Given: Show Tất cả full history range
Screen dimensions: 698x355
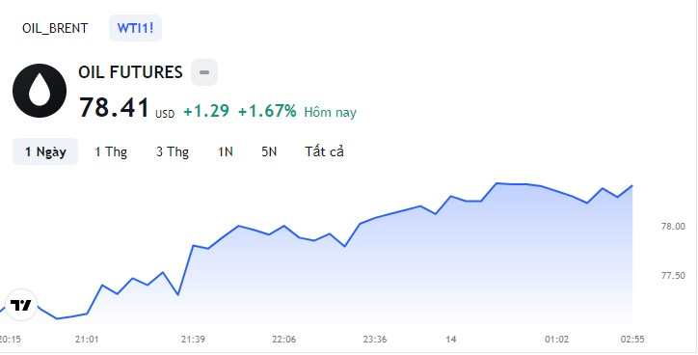Looking at the screenshot, I should point(324,151).
